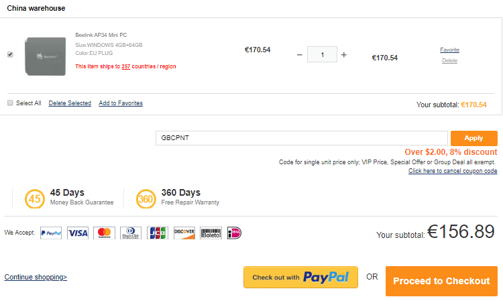This screenshot has height=301, width=503.
Task: Select the Boleto payment icon
Action: point(211,233)
